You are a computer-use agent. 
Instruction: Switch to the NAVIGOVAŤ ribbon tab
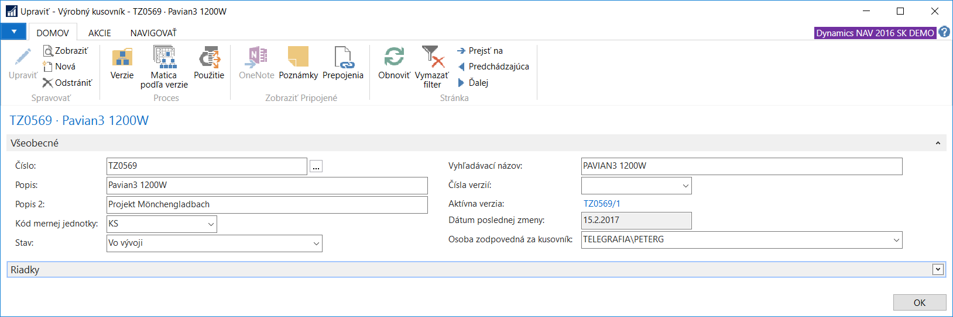153,33
